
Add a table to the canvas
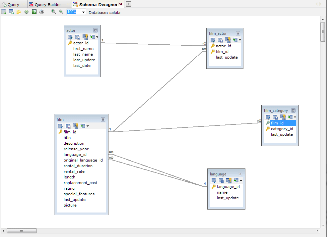coord(11,12)
